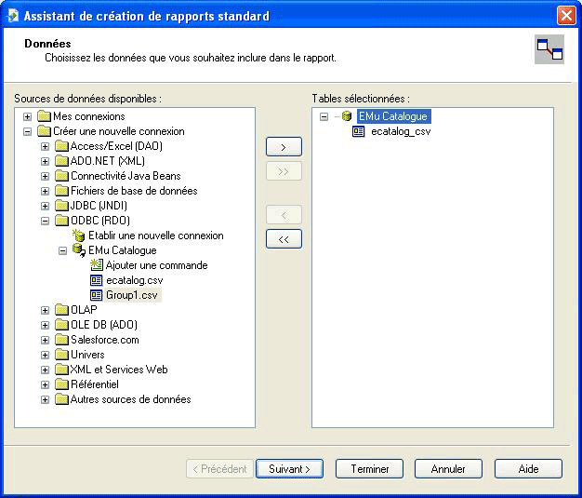The width and height of the screenshot is (582, 498).
Task: Click the greyed-out < remove button
Action: 284,215
